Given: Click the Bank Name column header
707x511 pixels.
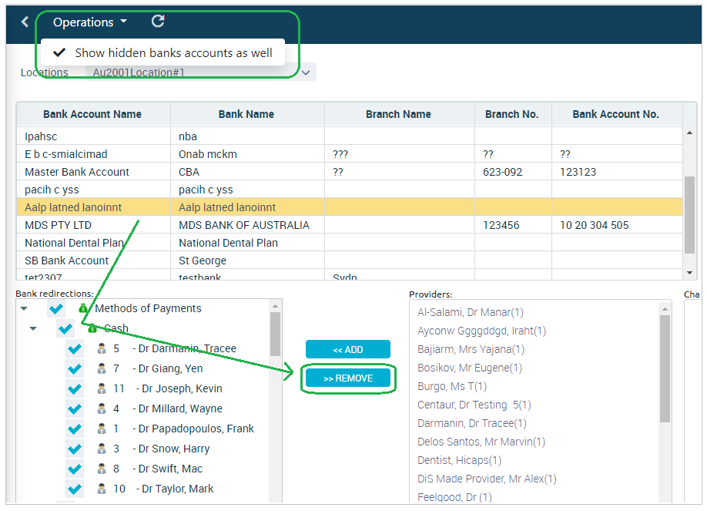Looking at the screenshot, I should pyautogui.click(x=246, y=114).
